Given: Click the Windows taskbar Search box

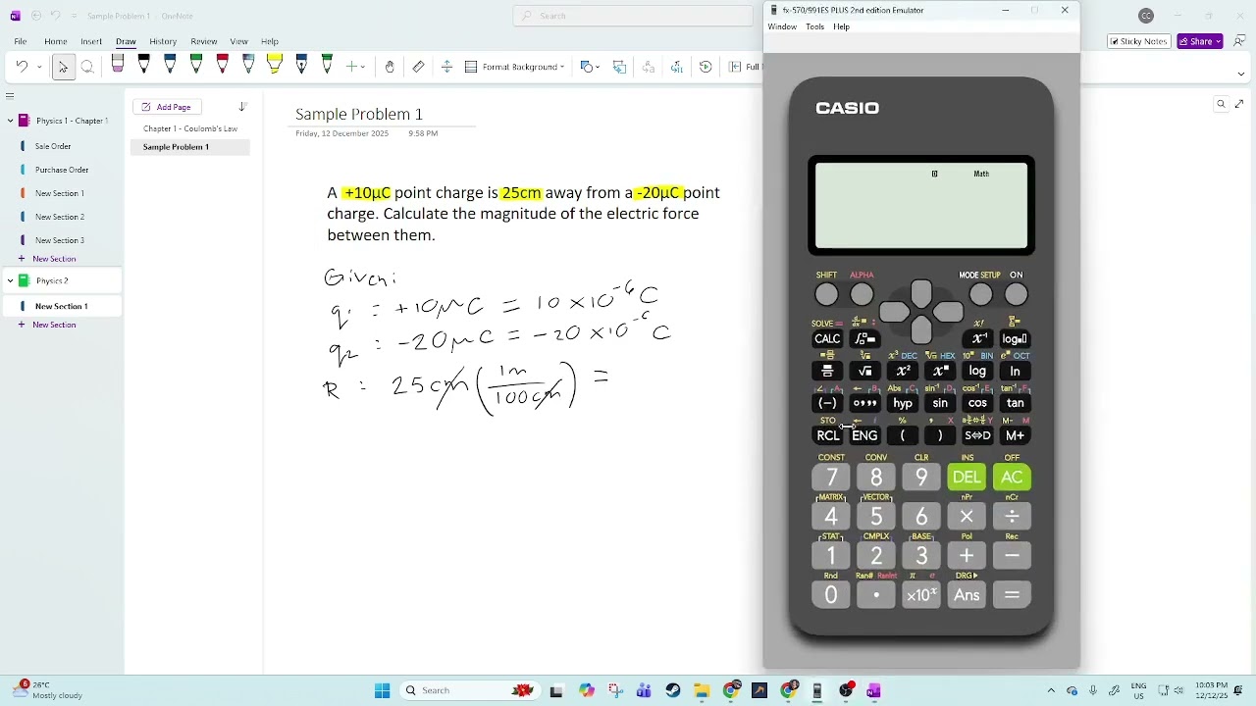Looking at the screenshot, I should pyautogui.click(x=469, y=690).
